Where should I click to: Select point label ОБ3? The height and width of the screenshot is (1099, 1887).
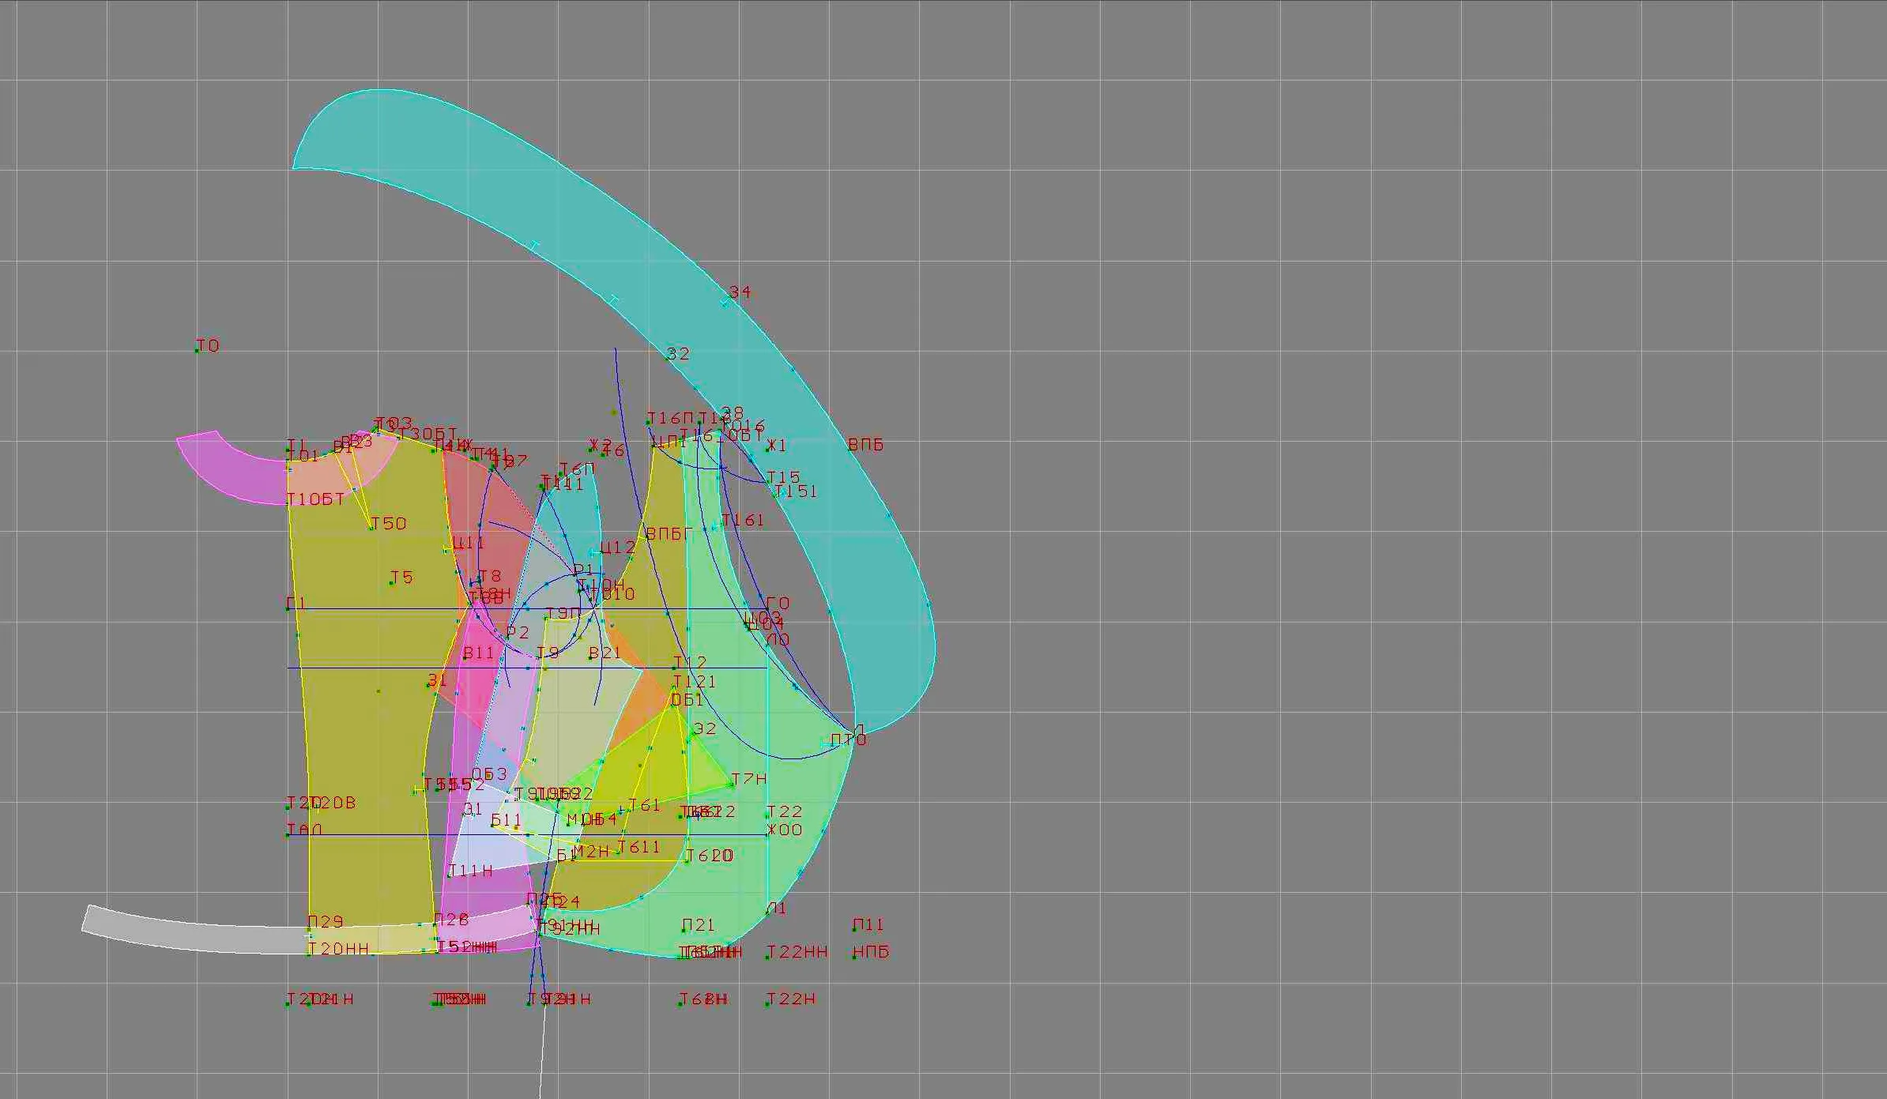(x=490, y=773)
